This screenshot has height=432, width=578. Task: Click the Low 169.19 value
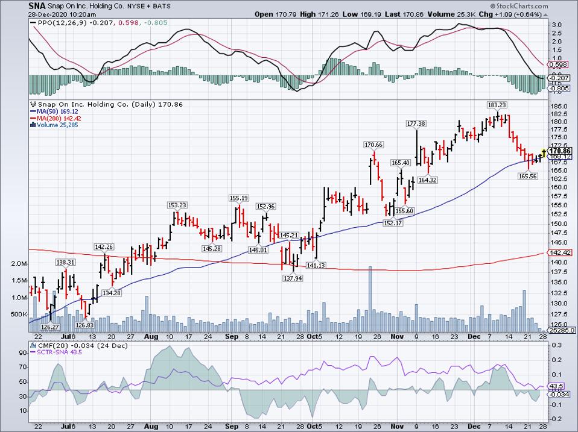363,14
